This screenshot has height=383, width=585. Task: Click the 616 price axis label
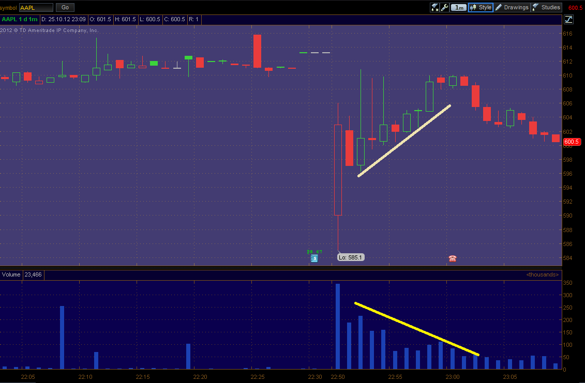click(567, 34)
